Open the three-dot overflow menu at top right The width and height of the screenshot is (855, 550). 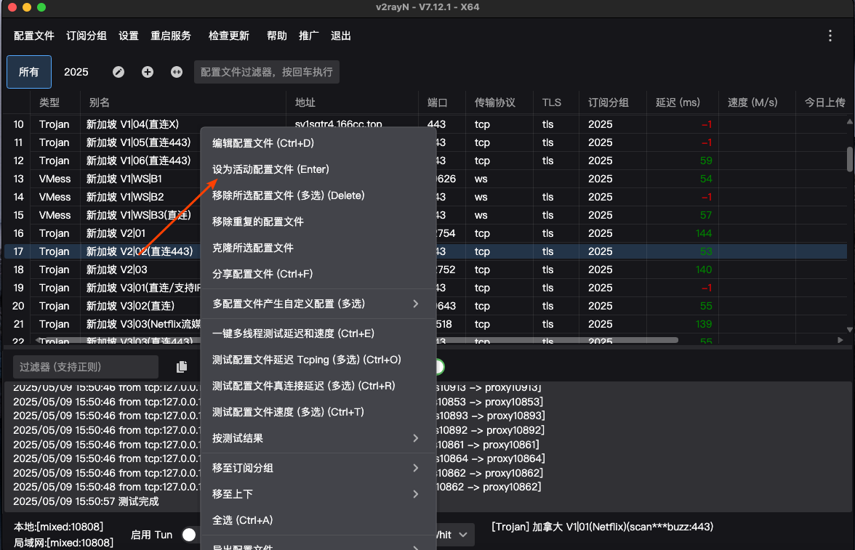[830, 36]
